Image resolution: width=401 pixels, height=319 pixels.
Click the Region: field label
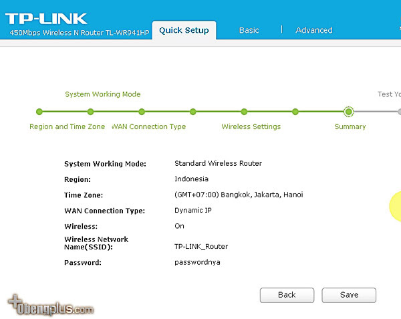pos(78,180)
